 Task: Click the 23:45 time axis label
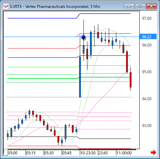pyautogui.click(x=103, y=153)
